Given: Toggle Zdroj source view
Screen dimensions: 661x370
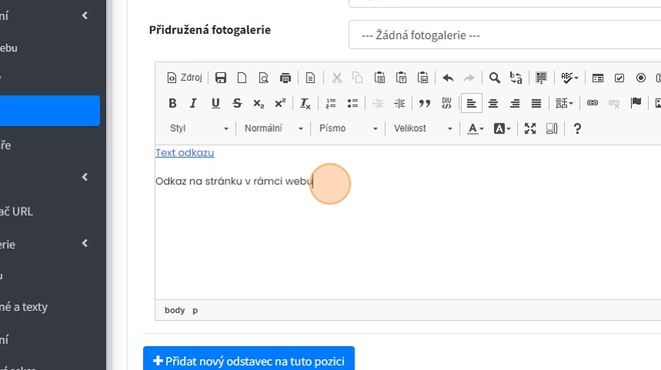Looking at the screenshot, I should click(x=184, y=78).
